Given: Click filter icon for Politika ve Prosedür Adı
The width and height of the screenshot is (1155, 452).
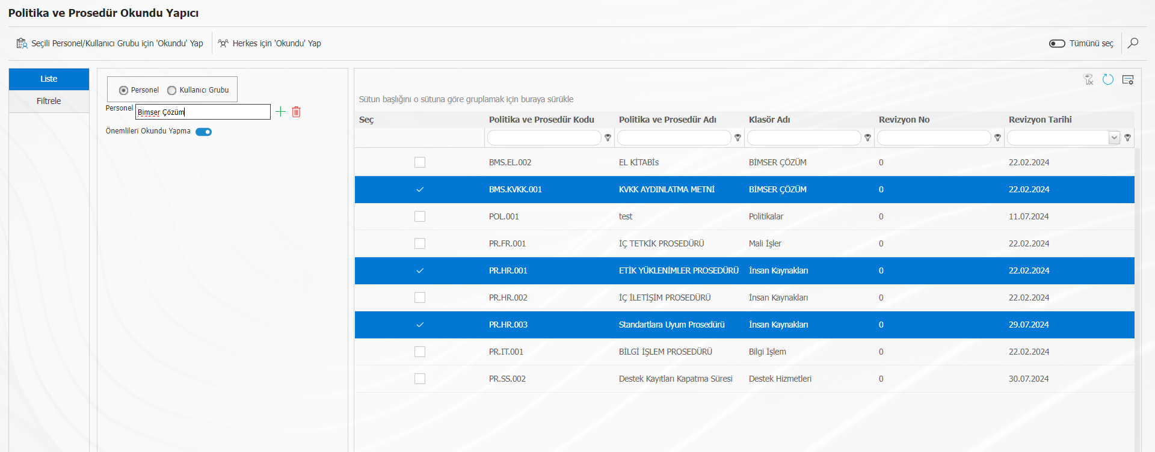Looking at the screenshot, I should click(738, 138).
